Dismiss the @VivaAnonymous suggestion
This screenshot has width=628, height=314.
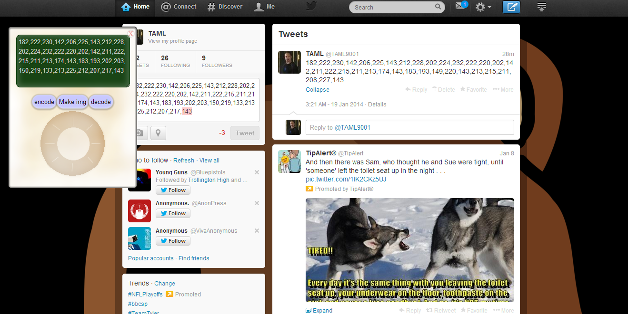(x=257, y=231)
